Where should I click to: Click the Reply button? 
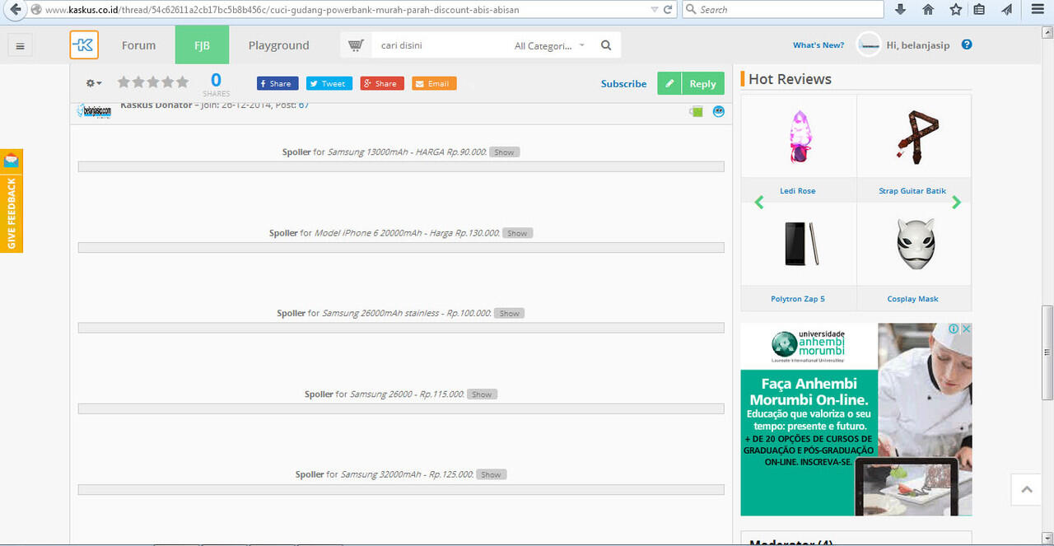pyautogui.click(x=702, y=83)
